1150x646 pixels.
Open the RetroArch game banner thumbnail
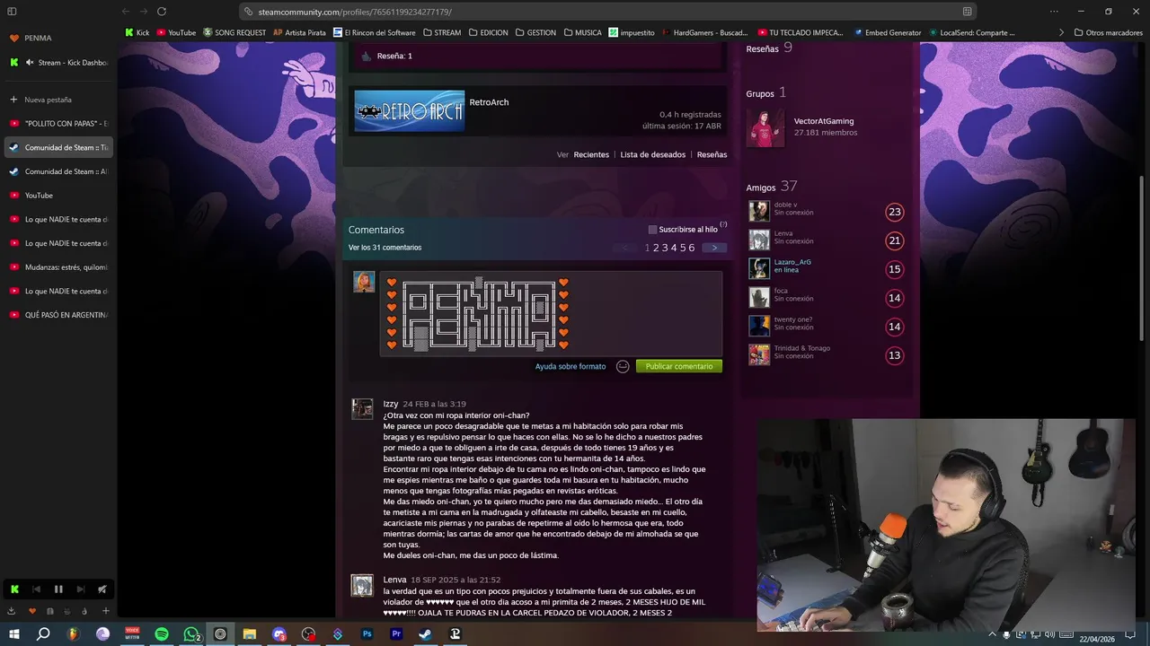tap(409, 111)
